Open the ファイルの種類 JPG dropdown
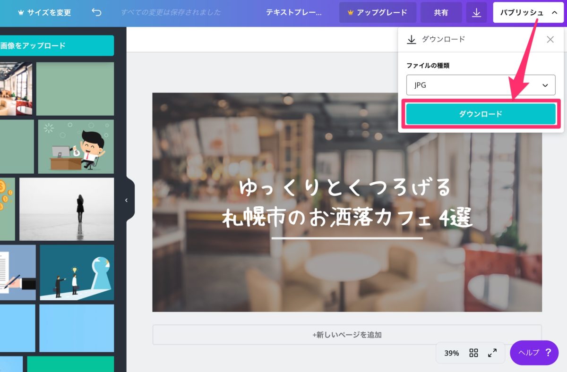567x372 pixels. click(x=481, y=85)
